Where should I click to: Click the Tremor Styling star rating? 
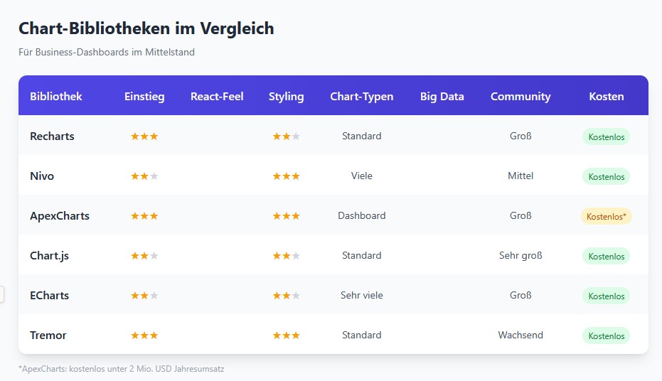click(286, 336)
